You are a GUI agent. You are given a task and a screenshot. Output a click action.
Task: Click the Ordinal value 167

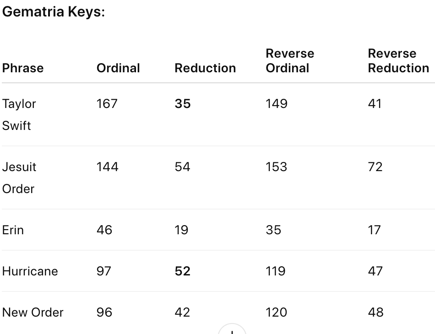[107, 104]
